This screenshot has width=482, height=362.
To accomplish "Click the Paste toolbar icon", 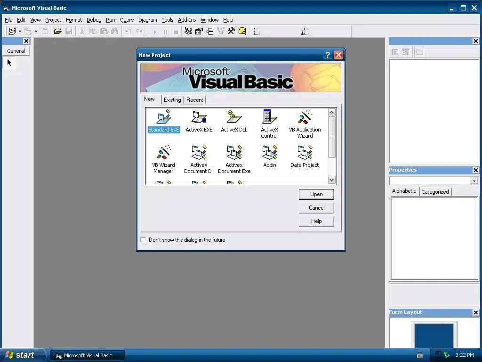I will click(x=104, y=31).
